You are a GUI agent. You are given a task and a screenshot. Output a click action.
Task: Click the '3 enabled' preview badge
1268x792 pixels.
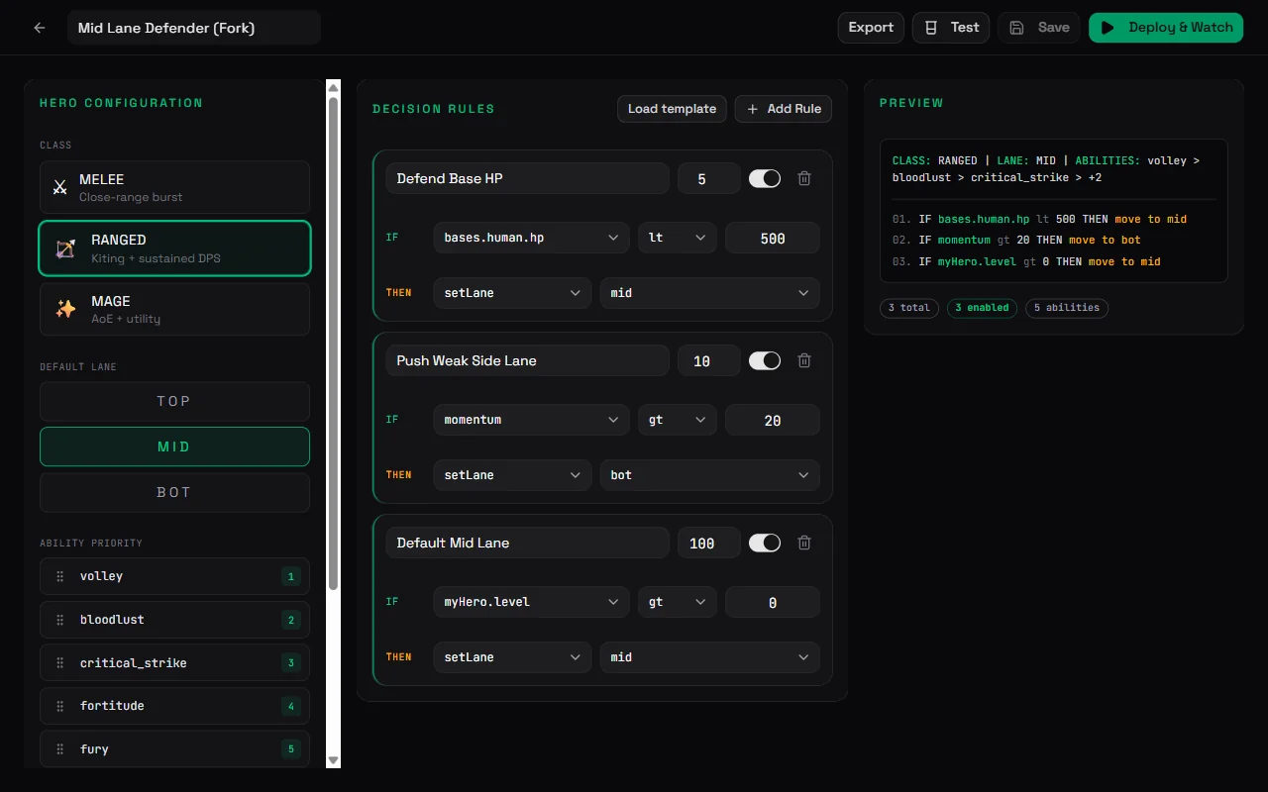pyautogui.click(x=983, y=308)
